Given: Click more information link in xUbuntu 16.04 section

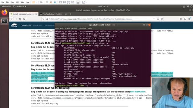Looking at the screenshot, I should [138, 91].
